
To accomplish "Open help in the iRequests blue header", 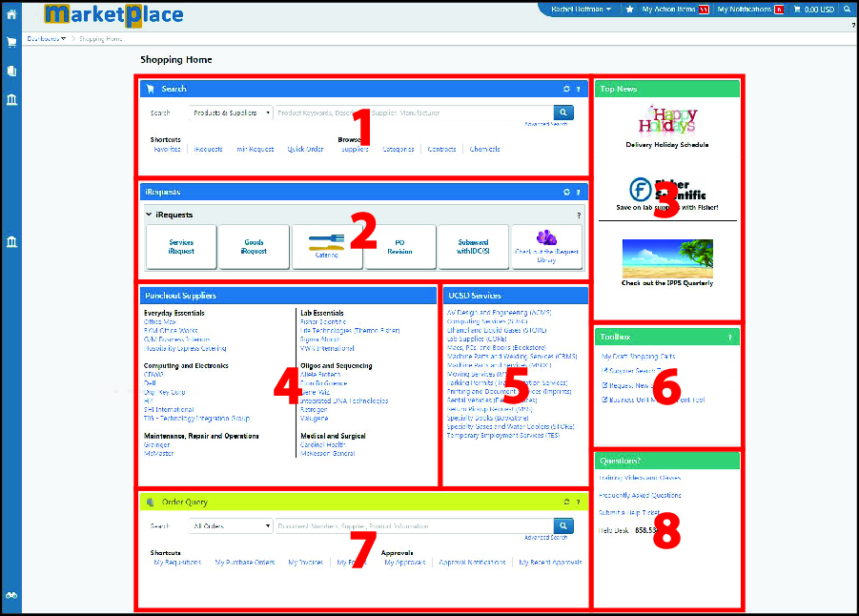I will (578, 192).
